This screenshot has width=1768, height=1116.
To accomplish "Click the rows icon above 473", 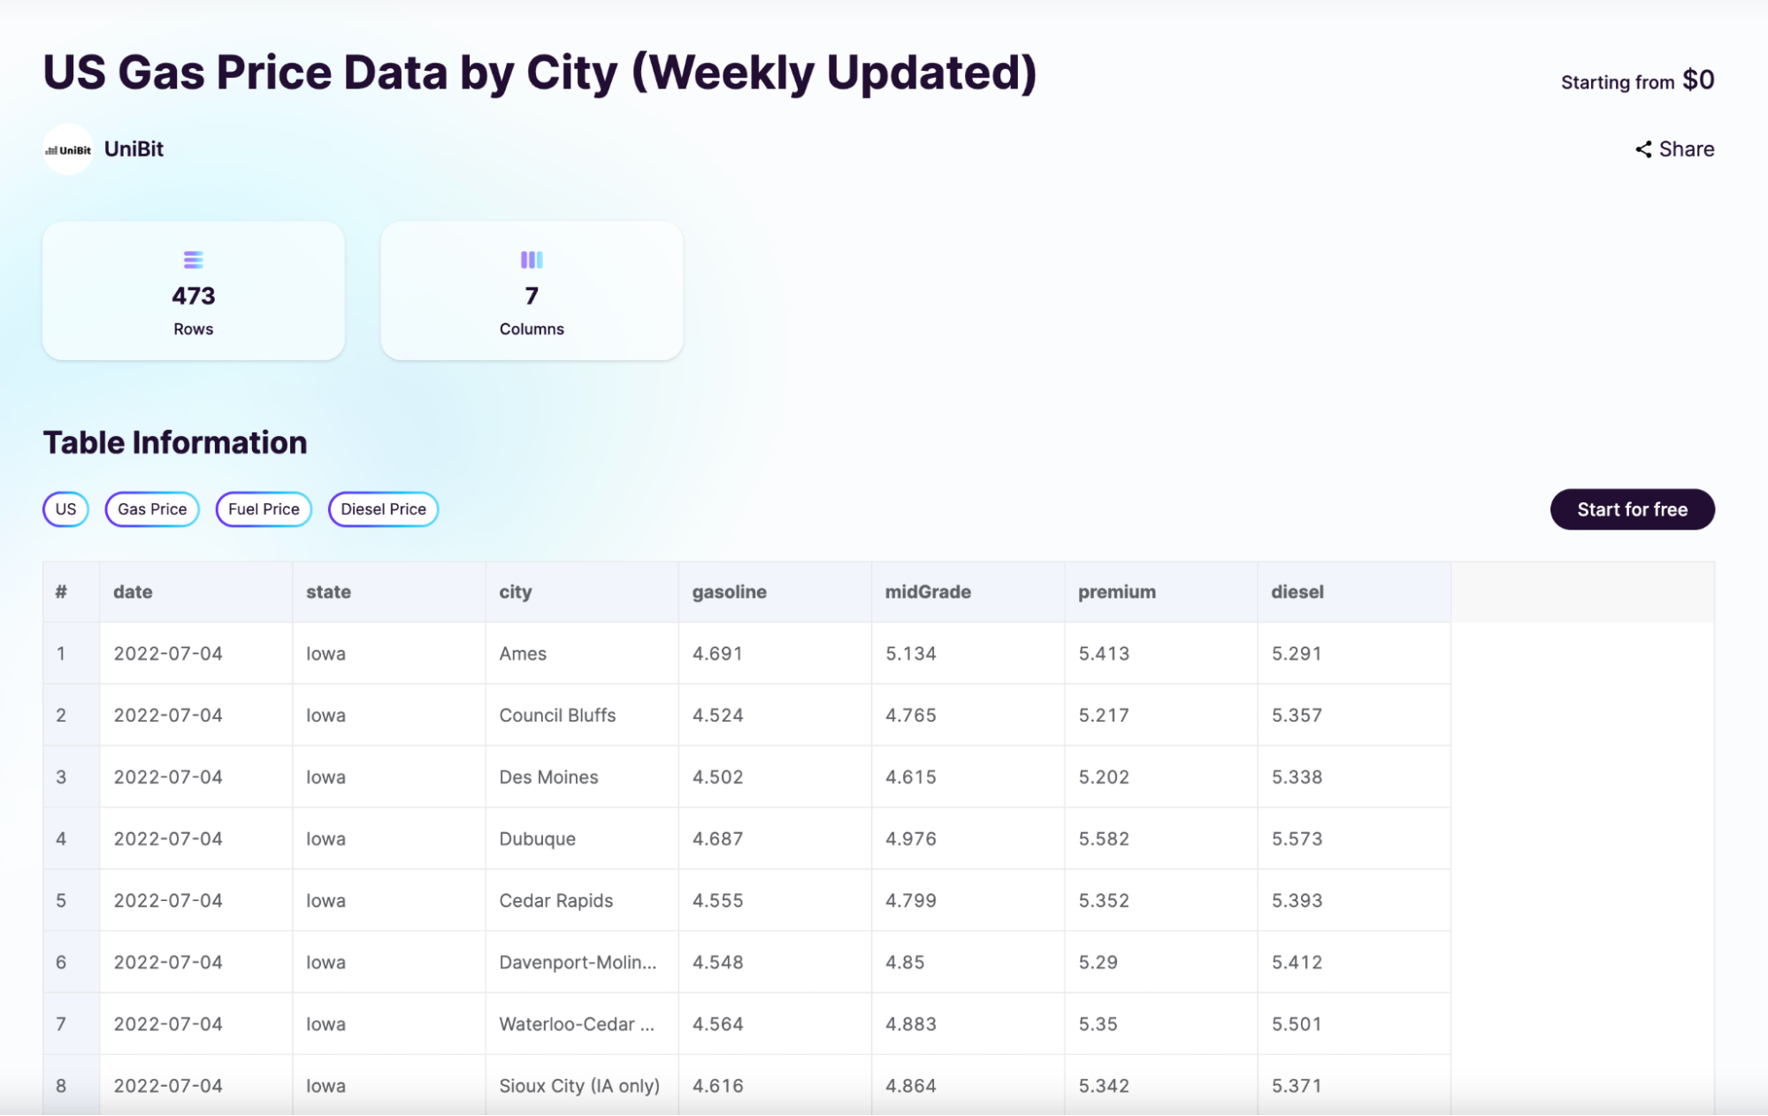I will (193, 259).
